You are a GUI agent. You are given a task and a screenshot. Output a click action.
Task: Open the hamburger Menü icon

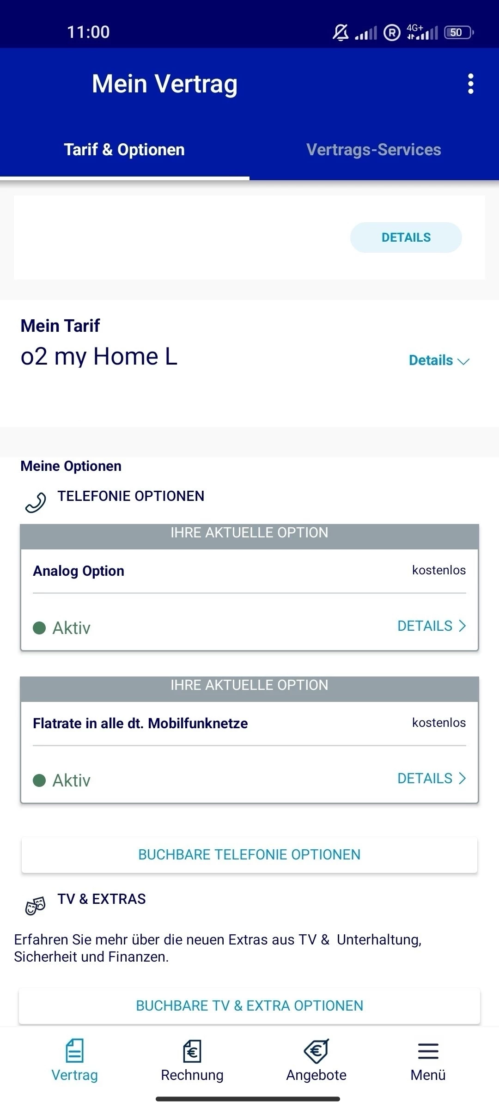coord(428,1051)
